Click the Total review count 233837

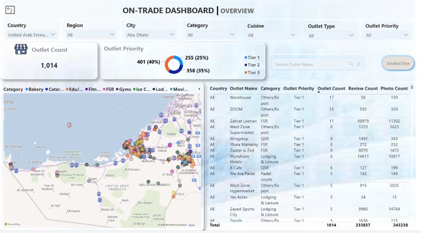point(363,225)
